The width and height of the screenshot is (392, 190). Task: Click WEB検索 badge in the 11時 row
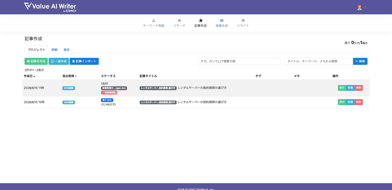[69, 88]
